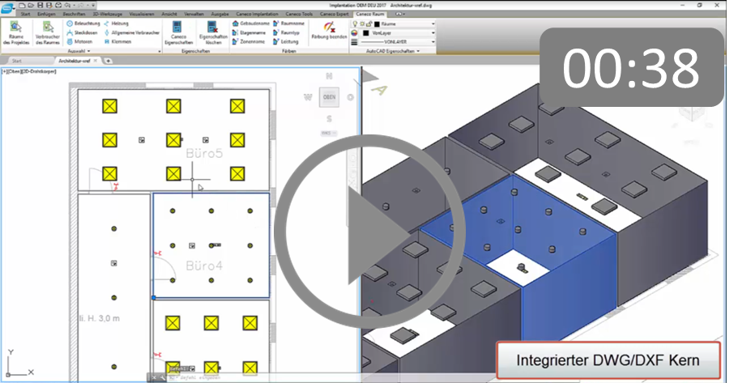Open the Räume layer dropdown

click(x=433, y=23)
